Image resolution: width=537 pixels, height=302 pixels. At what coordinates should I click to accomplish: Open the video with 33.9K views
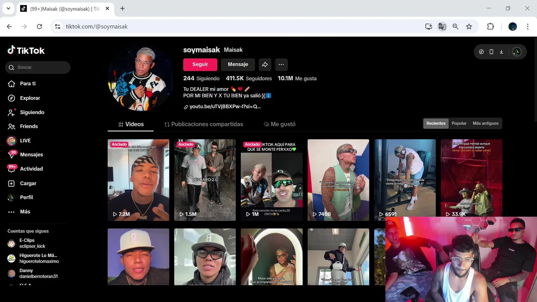tap(472, 178)
